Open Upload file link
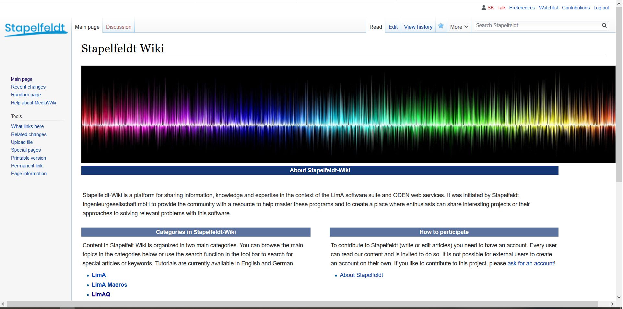The image size is (623, 309). click(22, 142)
